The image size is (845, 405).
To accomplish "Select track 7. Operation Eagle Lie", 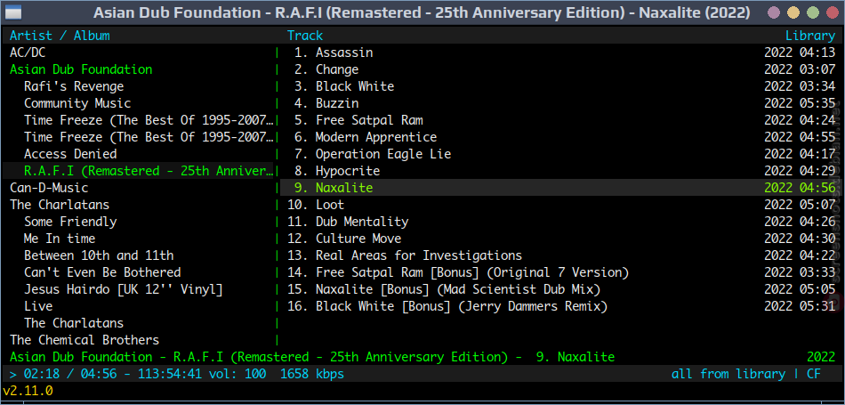I will tap(561, 154).
